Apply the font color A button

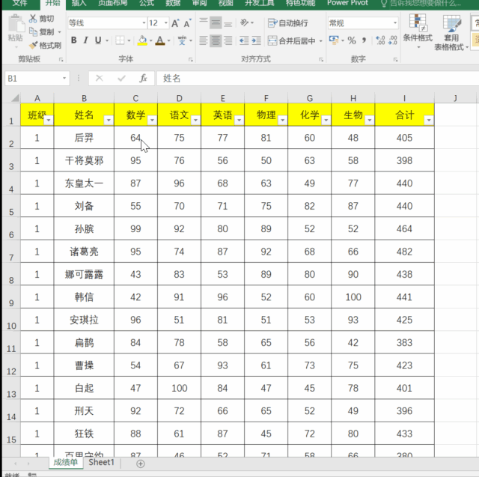[159, 40]
